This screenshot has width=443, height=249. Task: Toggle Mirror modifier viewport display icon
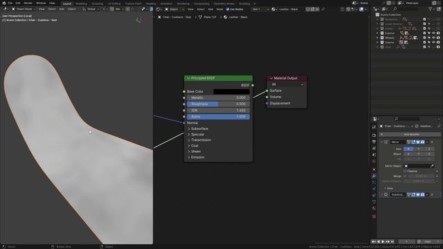coord(418,142)
